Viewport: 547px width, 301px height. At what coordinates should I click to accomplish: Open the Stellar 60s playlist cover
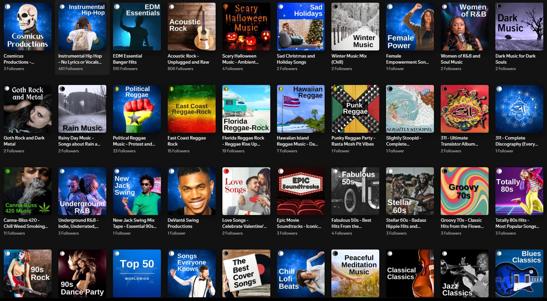pyautogui.click(x=410, y=191)
